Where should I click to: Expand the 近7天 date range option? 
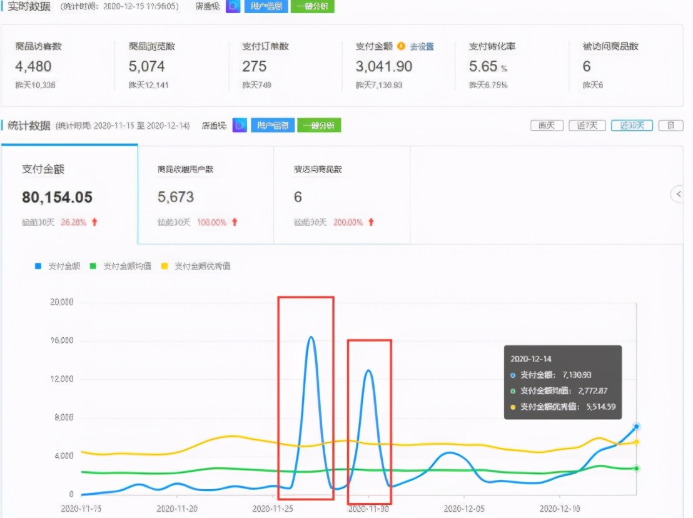point(587,125)
